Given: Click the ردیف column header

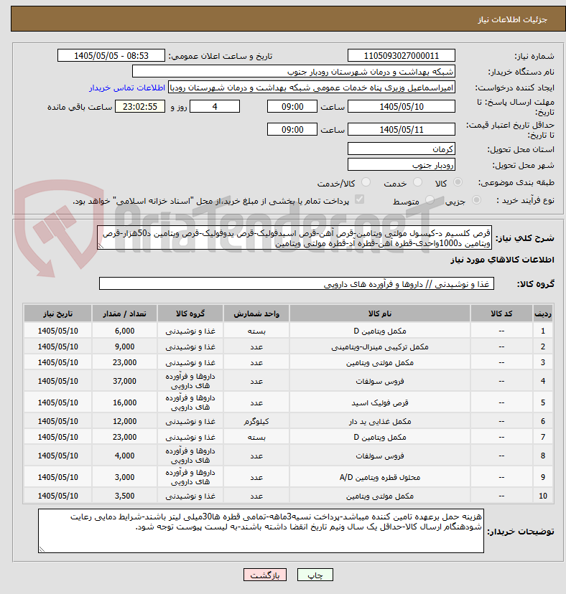Looking at the screenshot, I should 542,313.
